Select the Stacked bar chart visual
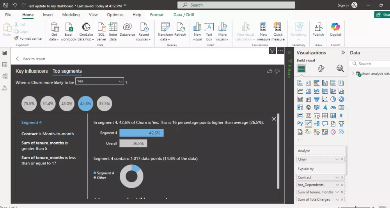 (x=300, y=83)
